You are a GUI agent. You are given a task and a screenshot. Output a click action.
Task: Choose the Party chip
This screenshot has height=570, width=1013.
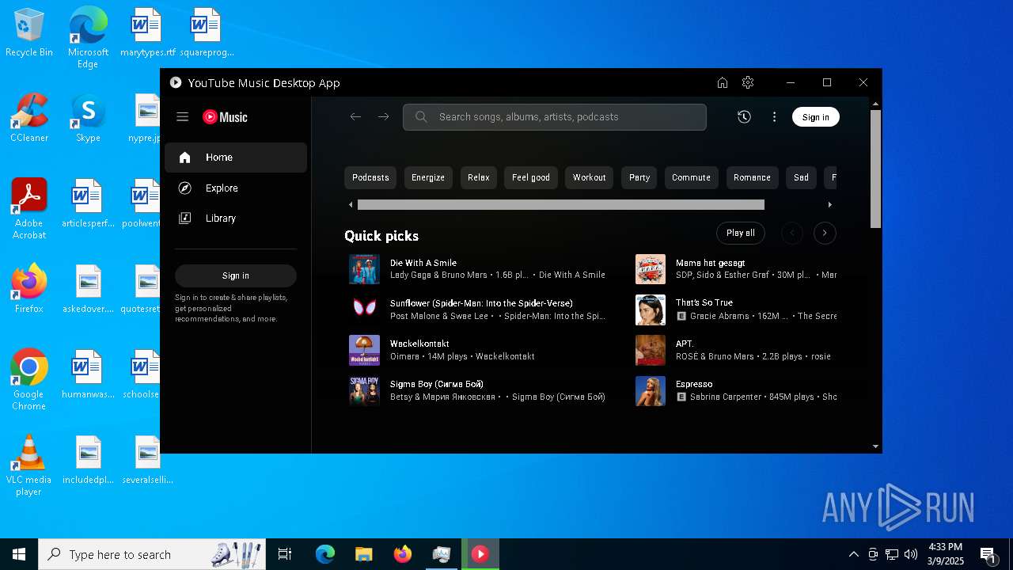tap(639, 177)
